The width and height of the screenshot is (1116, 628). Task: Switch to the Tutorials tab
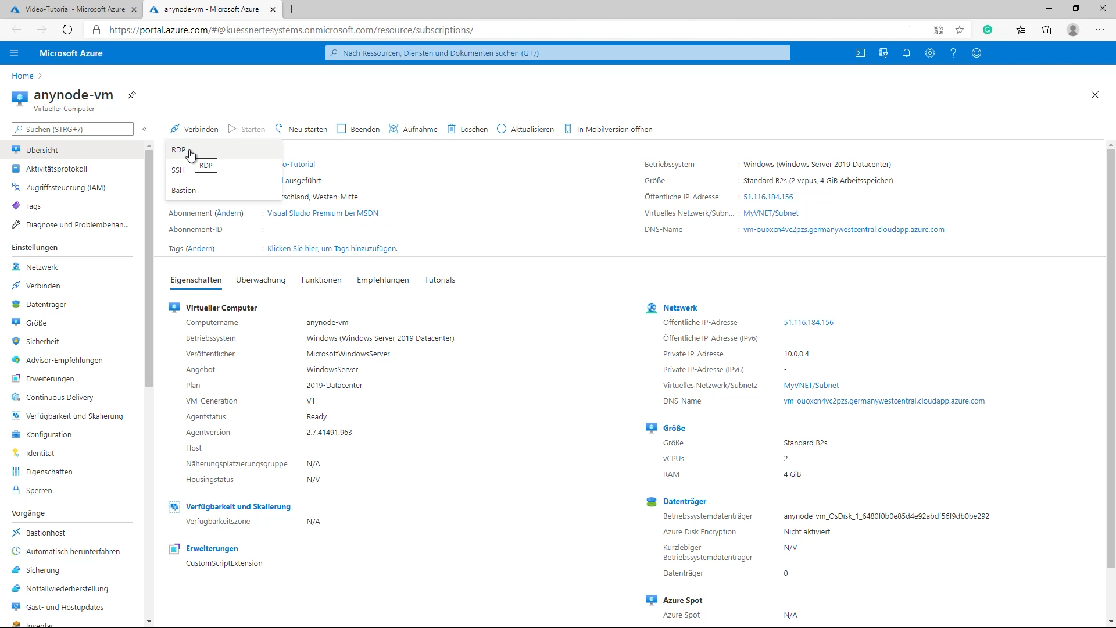click(x=440, y=280)
